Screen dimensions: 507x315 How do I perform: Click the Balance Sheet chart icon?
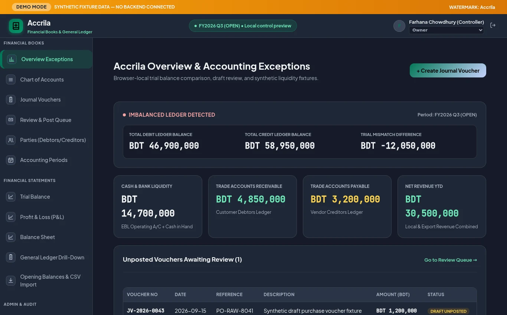(11, 237)
